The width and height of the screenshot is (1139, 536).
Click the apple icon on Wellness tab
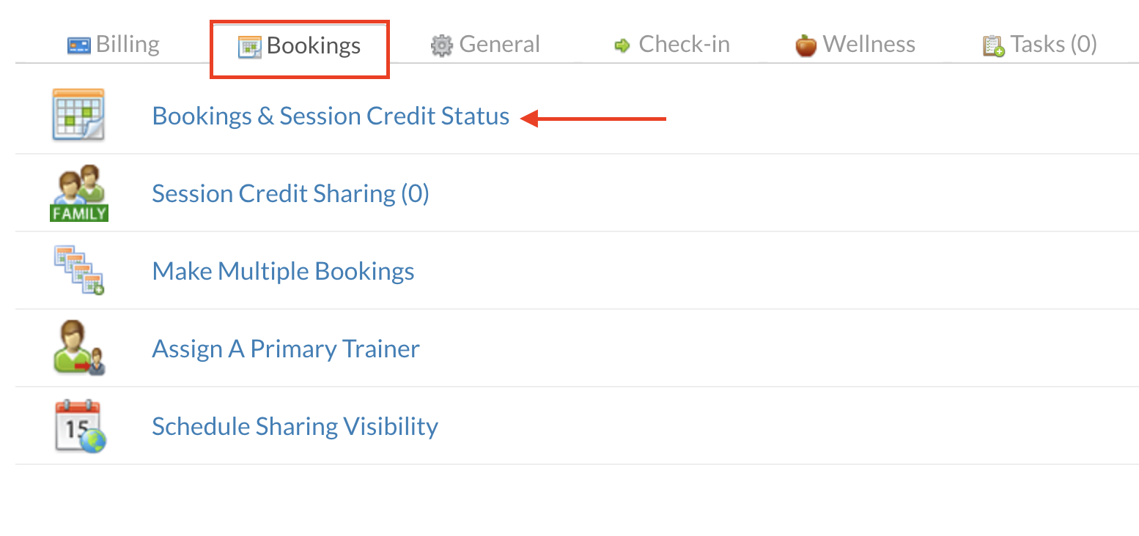click(806, 45)
